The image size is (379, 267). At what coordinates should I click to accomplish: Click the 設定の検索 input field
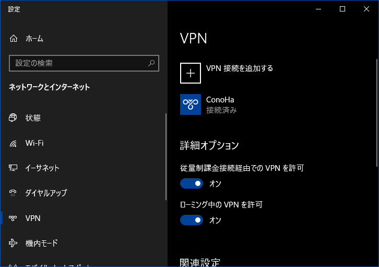point(84,63)
